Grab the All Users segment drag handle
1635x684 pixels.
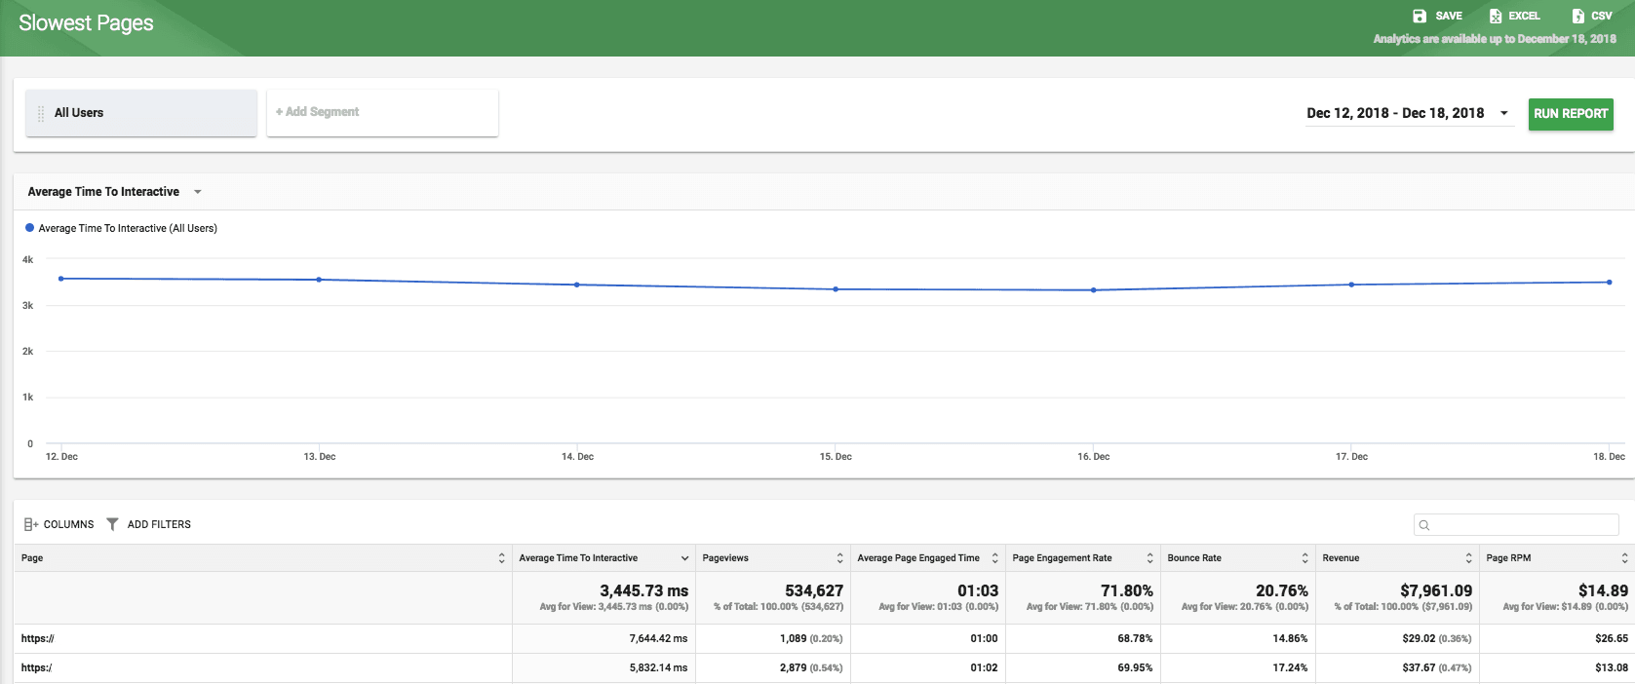(41, 113)
